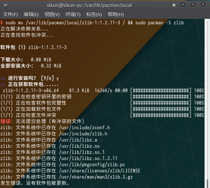Click the 发生错误,没有软件包被更新 line
This screenshot has height=188, width=210.
tap(35, 183)
